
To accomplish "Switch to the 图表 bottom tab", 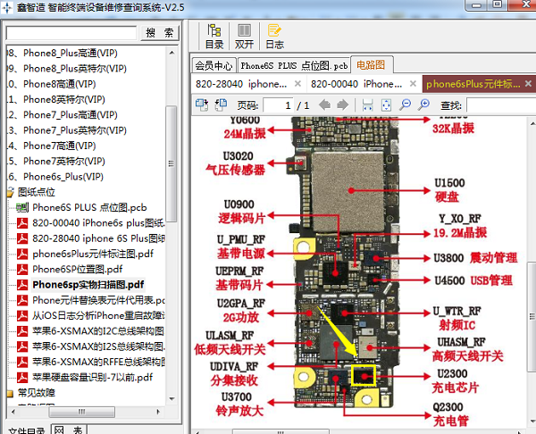I will [x=69, y=430].
